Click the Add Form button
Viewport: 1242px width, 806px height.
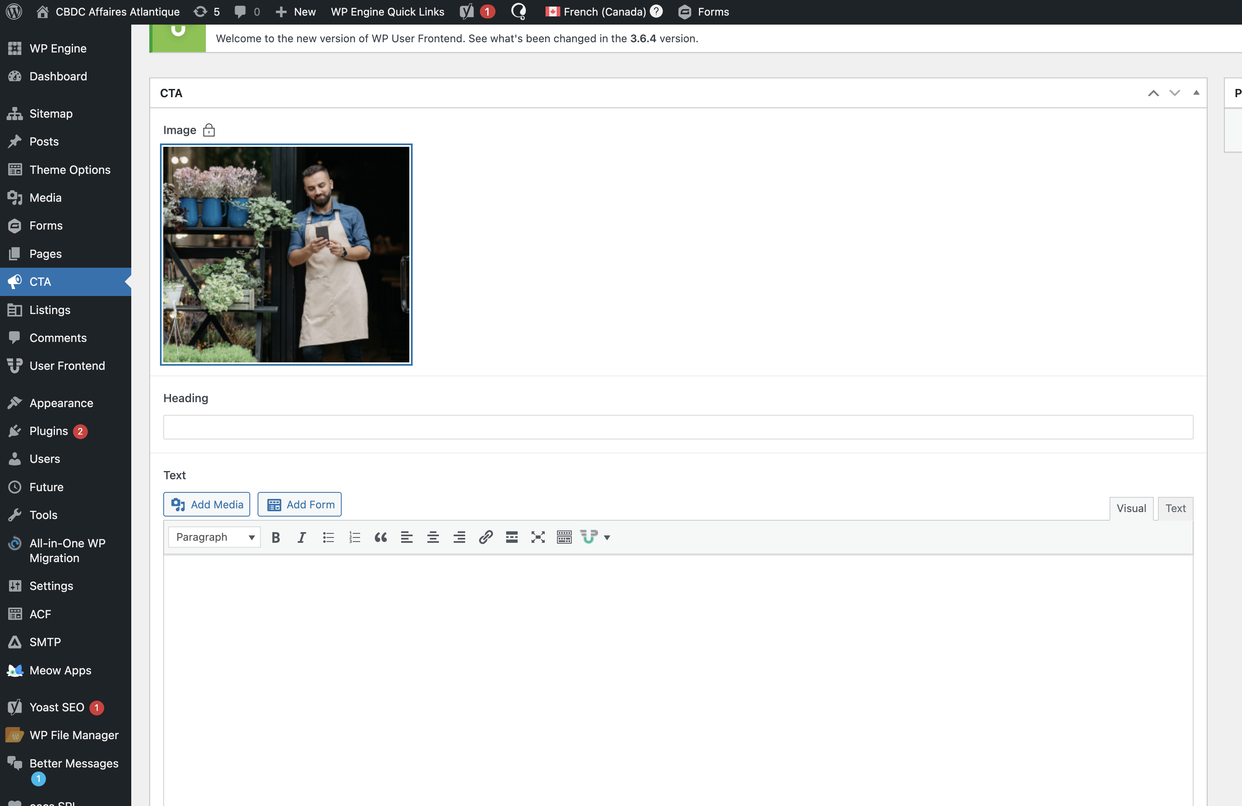(299, 504)
